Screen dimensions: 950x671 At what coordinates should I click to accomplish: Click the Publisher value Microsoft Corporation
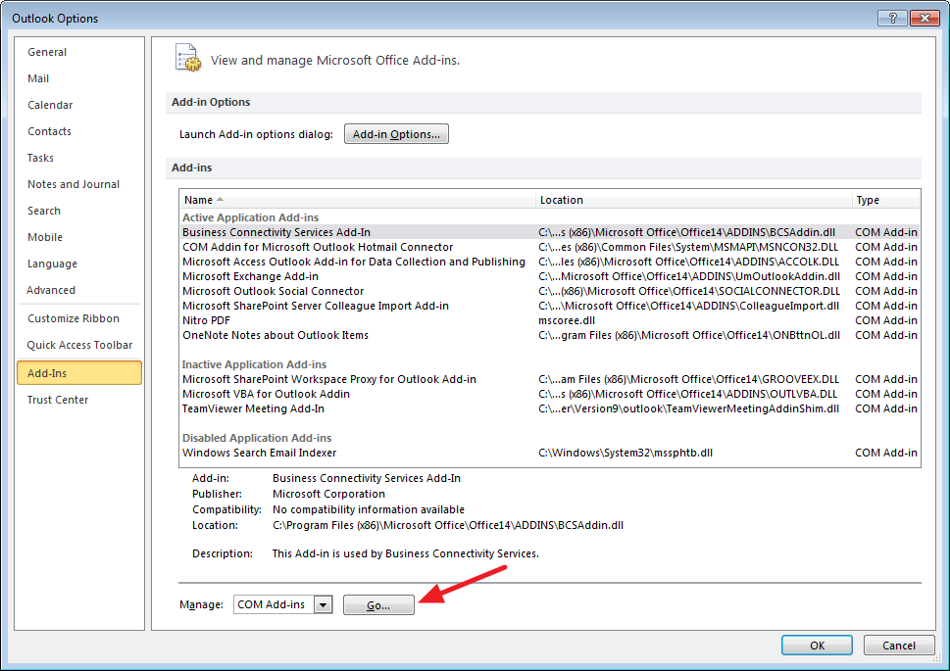[x=328, y=494]
